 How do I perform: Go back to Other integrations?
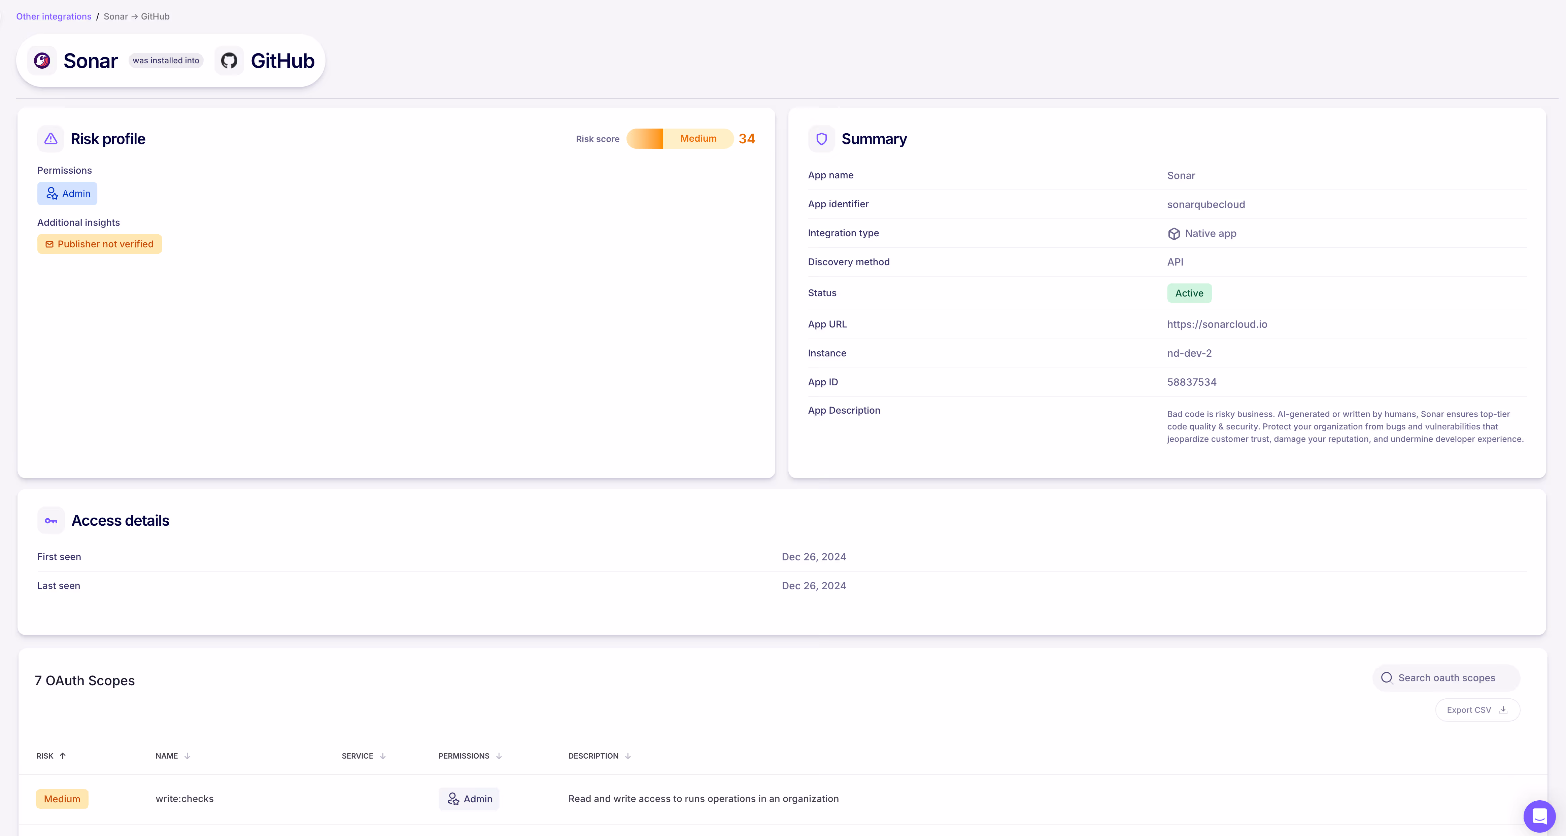coord(54,16)
